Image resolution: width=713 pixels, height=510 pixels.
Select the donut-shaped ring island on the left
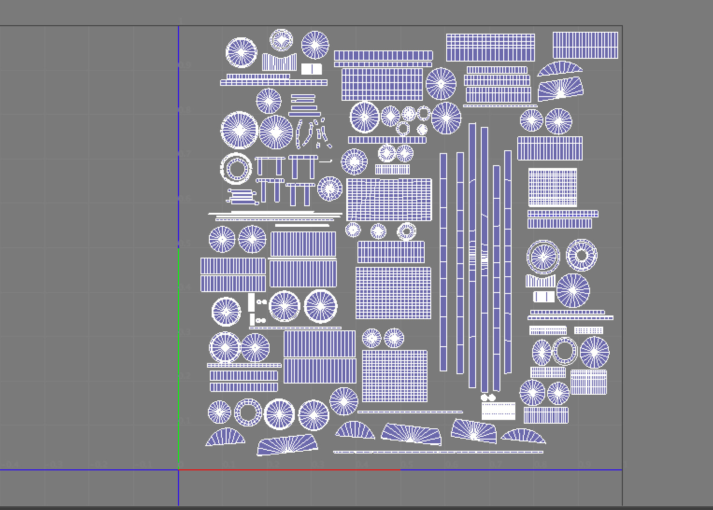click(235, 168)
